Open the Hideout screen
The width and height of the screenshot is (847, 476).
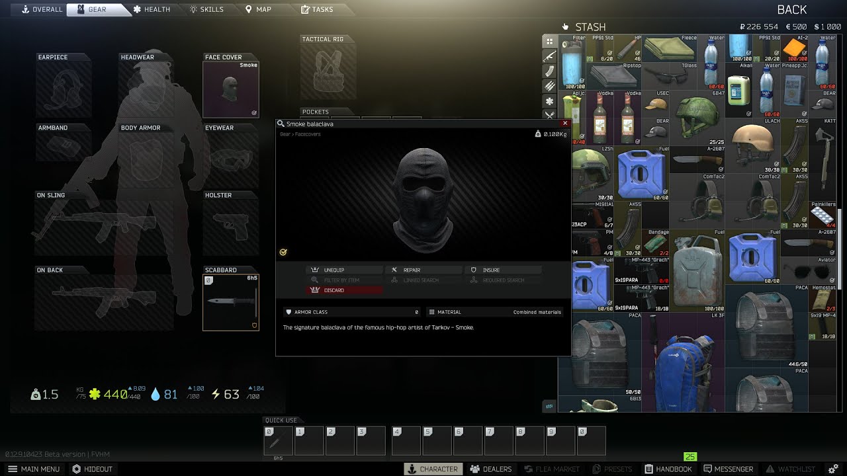[92, 469]
